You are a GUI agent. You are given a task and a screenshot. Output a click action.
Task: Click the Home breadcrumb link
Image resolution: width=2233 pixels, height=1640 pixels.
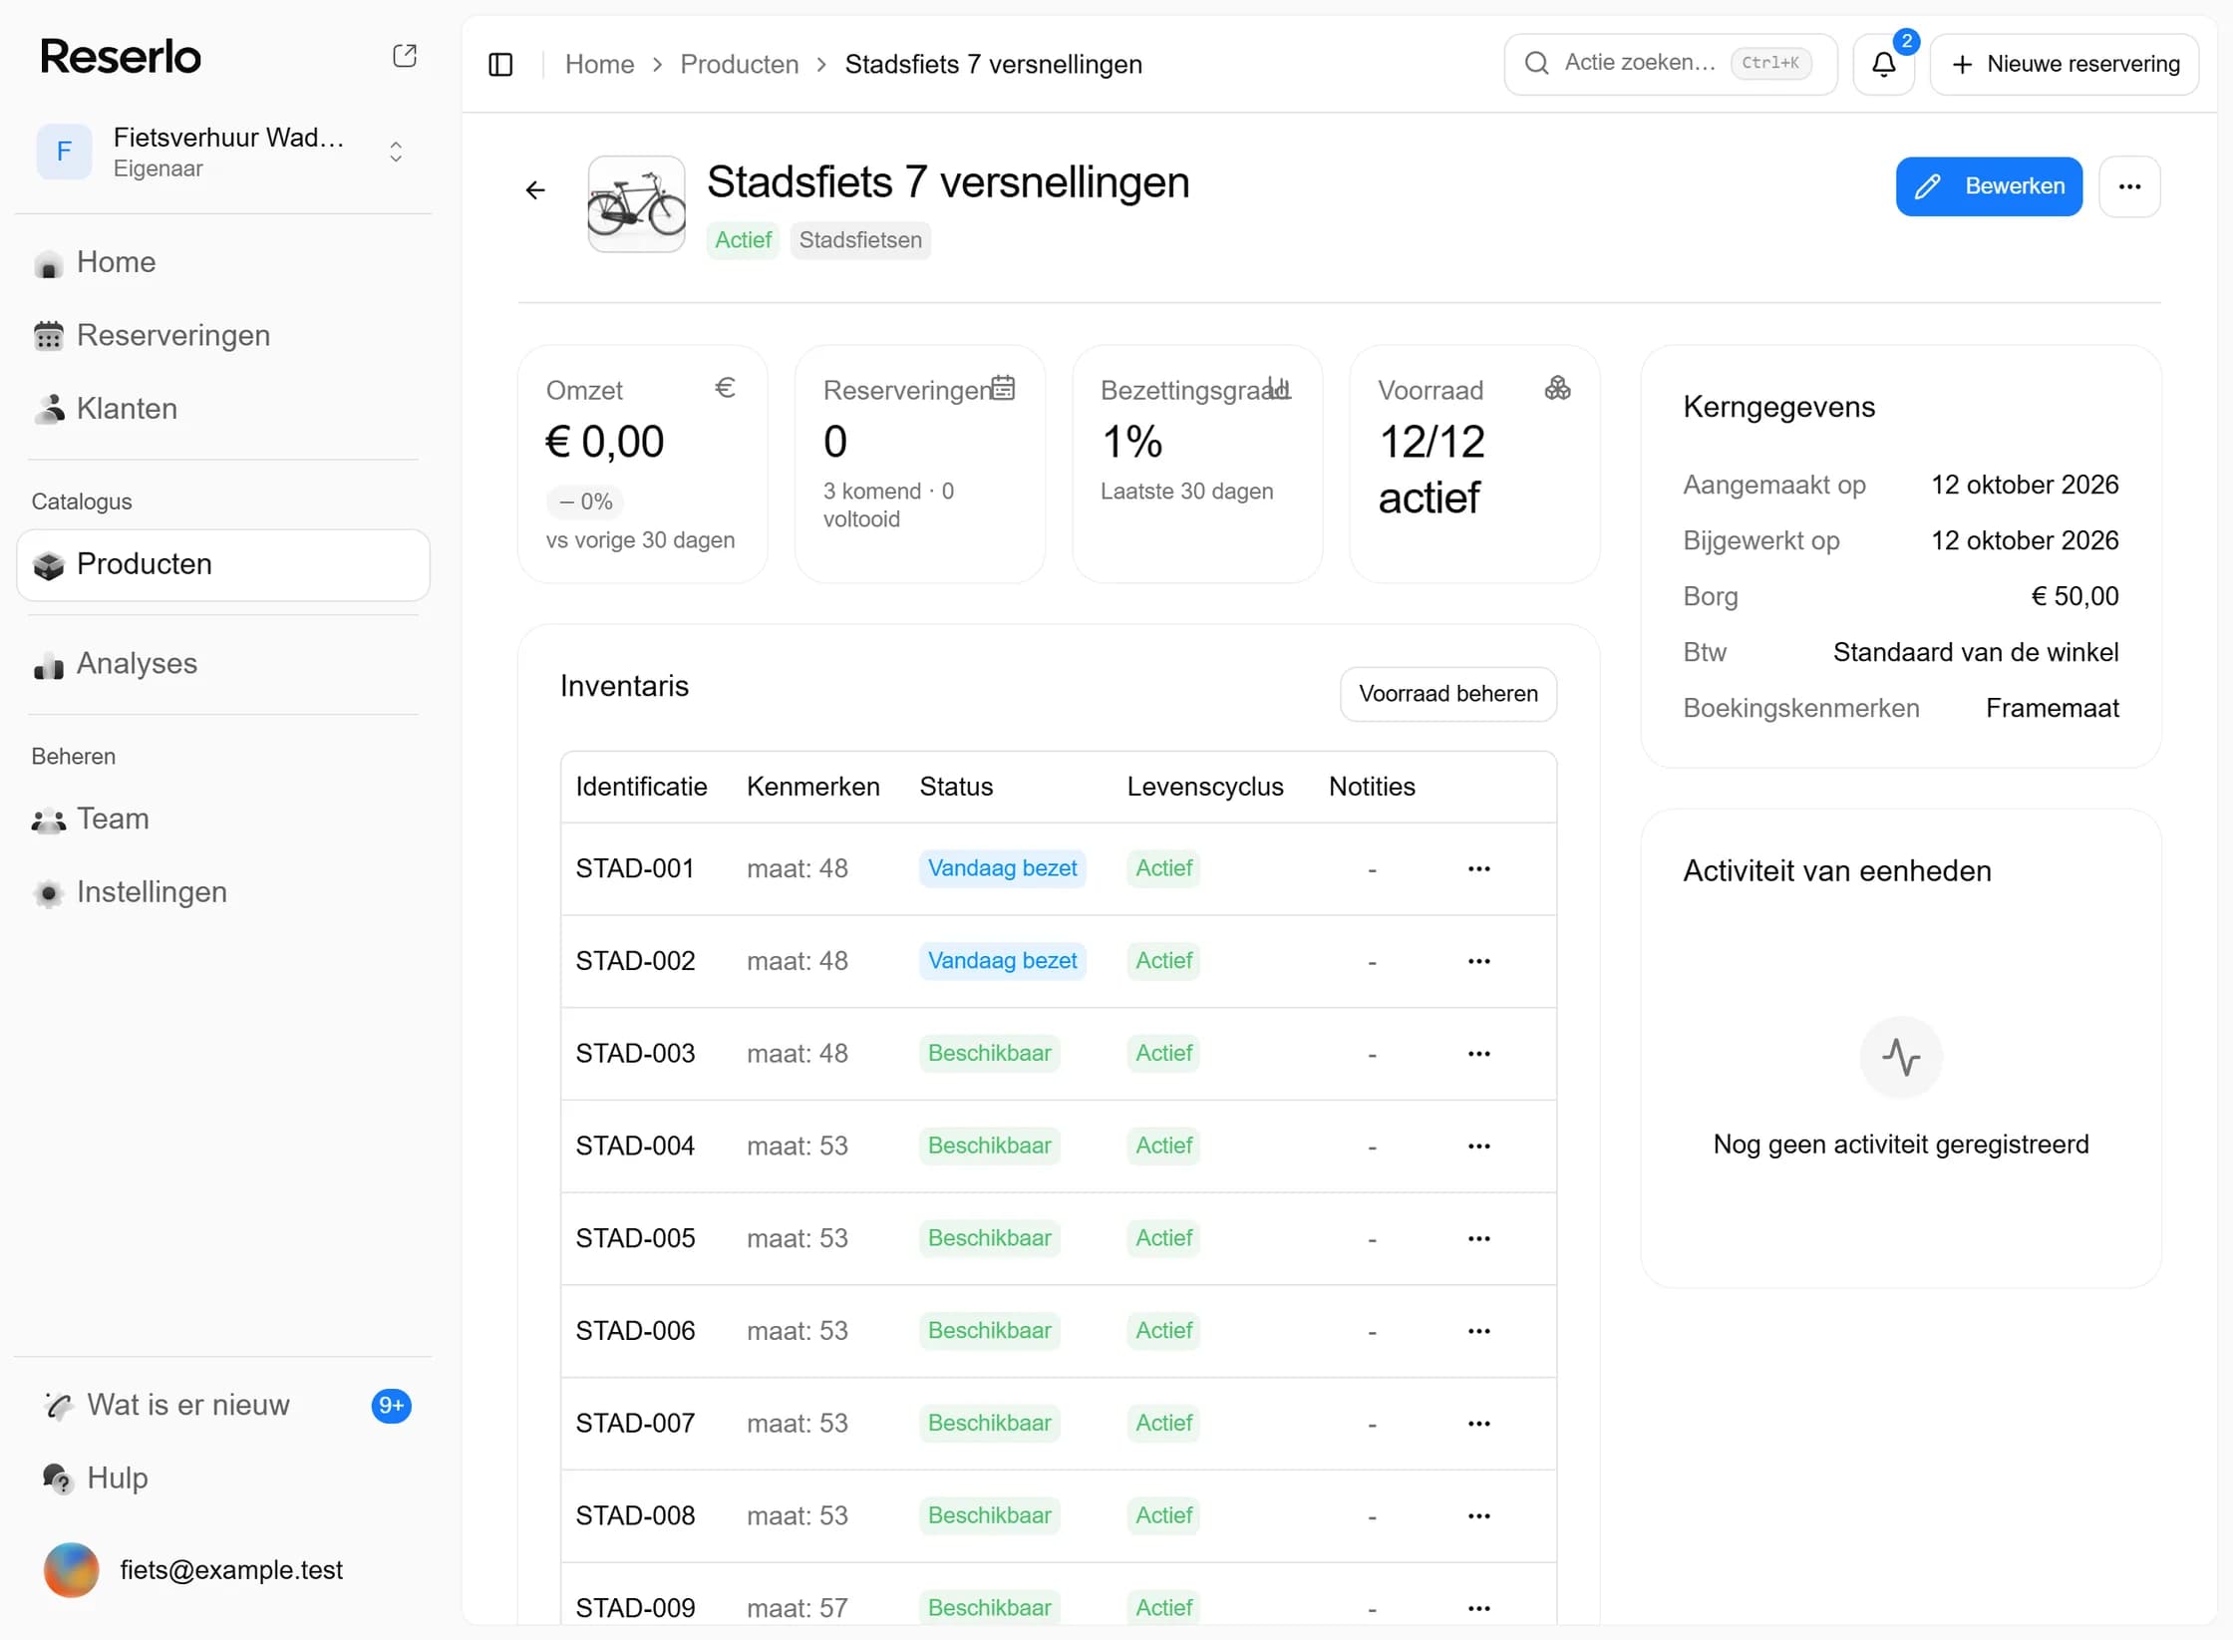[x=599, y=65]
